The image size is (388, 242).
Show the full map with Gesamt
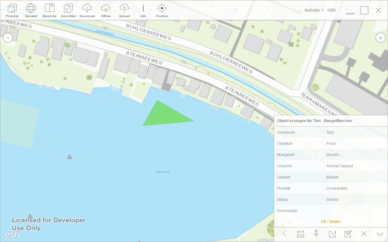click(x=31, y=11)
